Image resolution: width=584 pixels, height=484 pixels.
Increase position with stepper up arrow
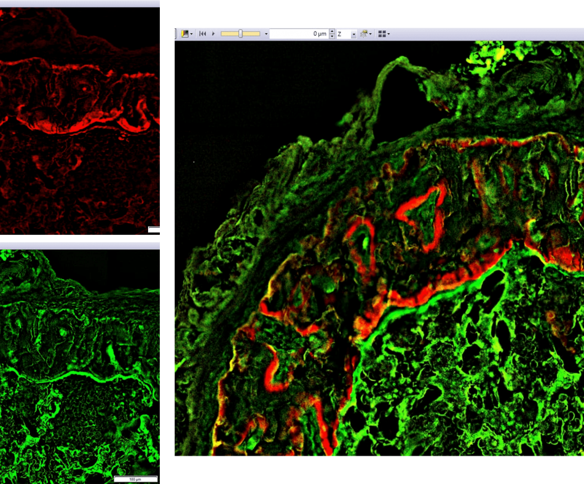point(333,31)
